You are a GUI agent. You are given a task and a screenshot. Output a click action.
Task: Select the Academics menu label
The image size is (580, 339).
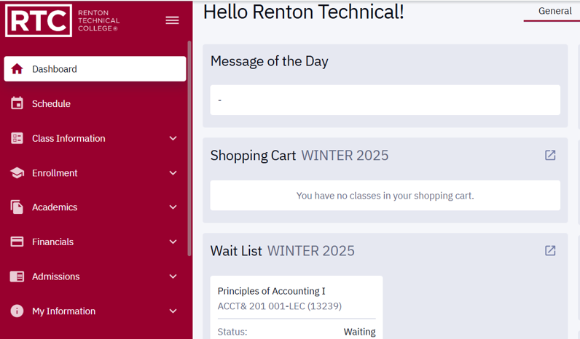pos(55,207)
